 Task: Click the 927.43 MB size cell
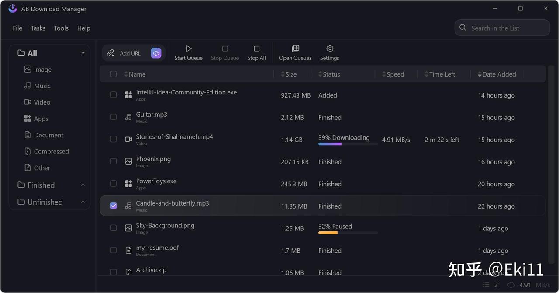296,95
